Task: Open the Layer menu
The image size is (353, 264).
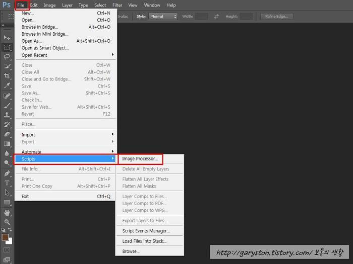Action: (x=67, y=5)
